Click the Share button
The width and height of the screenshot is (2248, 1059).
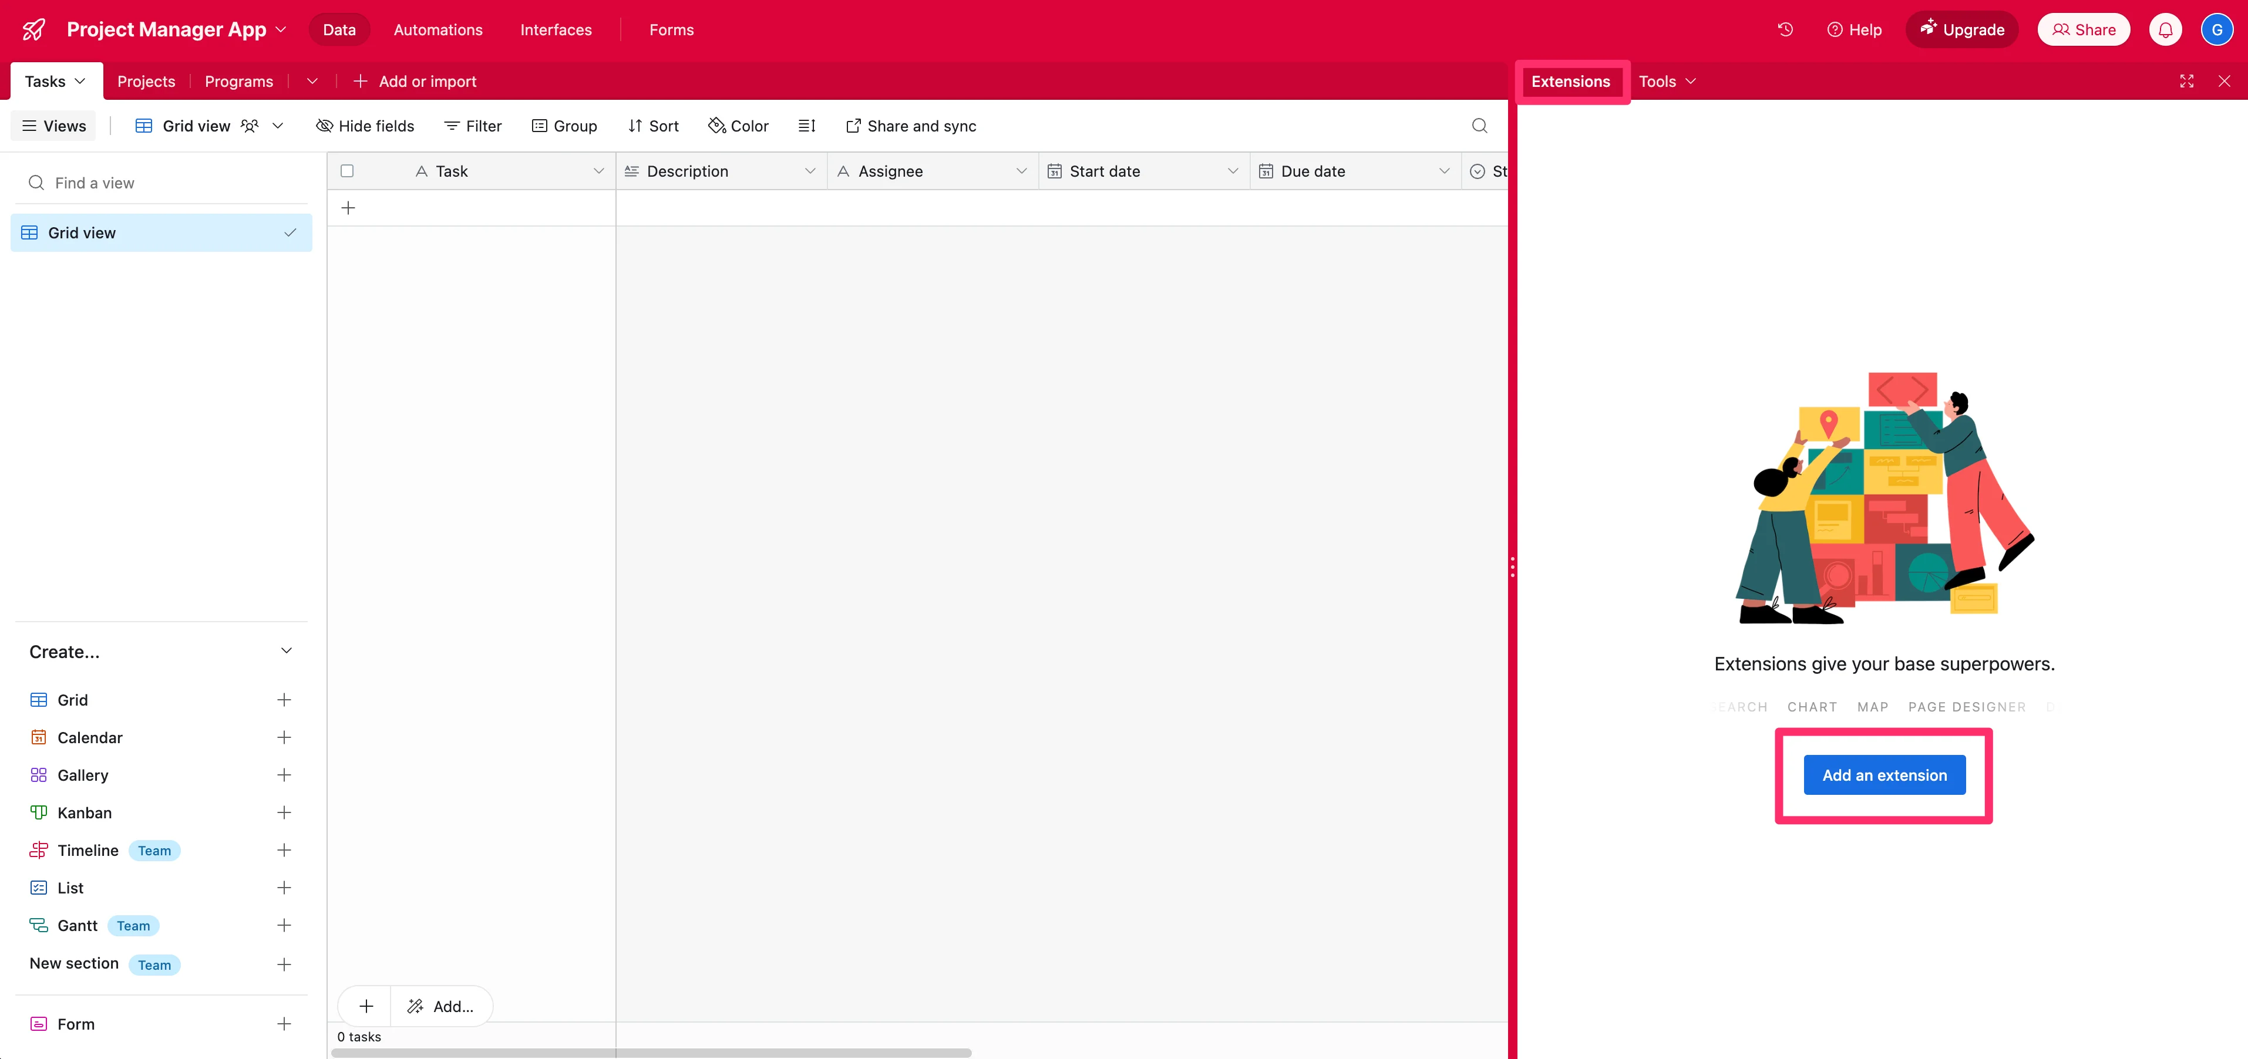(2083, 30)
